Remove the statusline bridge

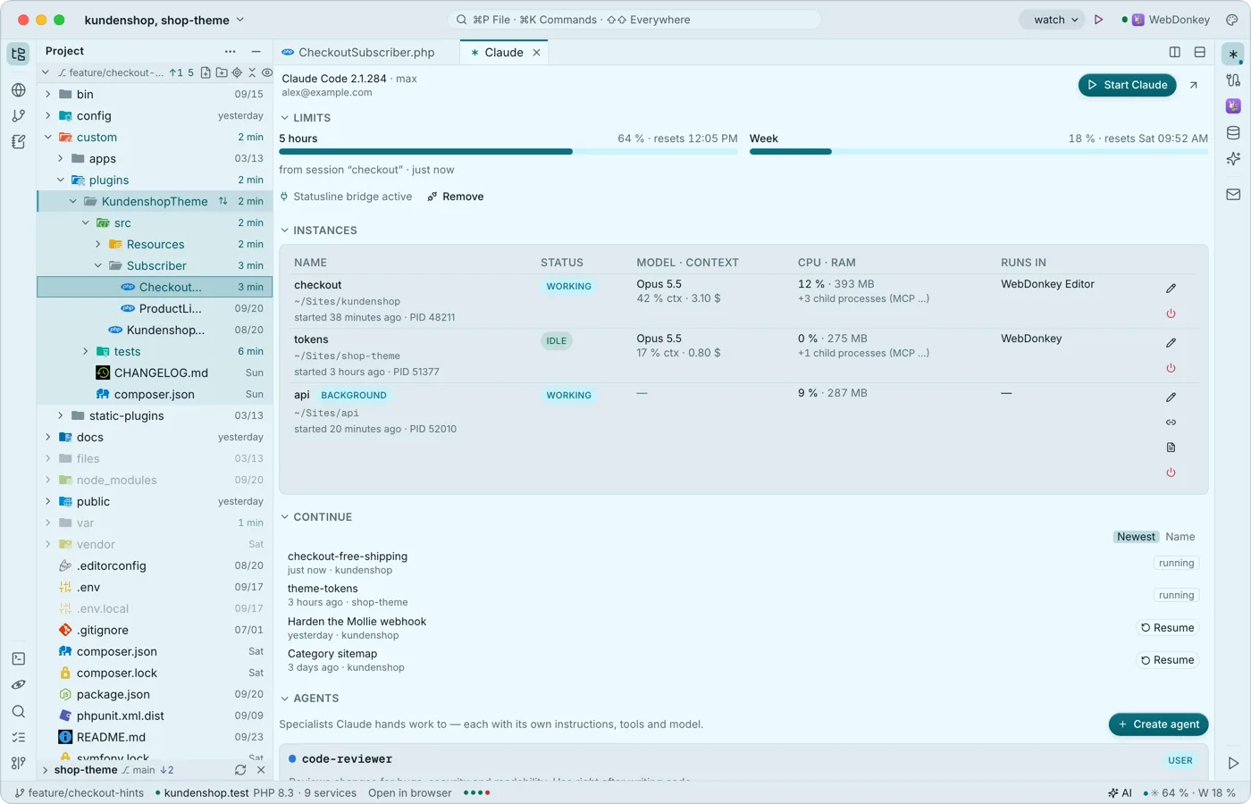pos(456,197)
